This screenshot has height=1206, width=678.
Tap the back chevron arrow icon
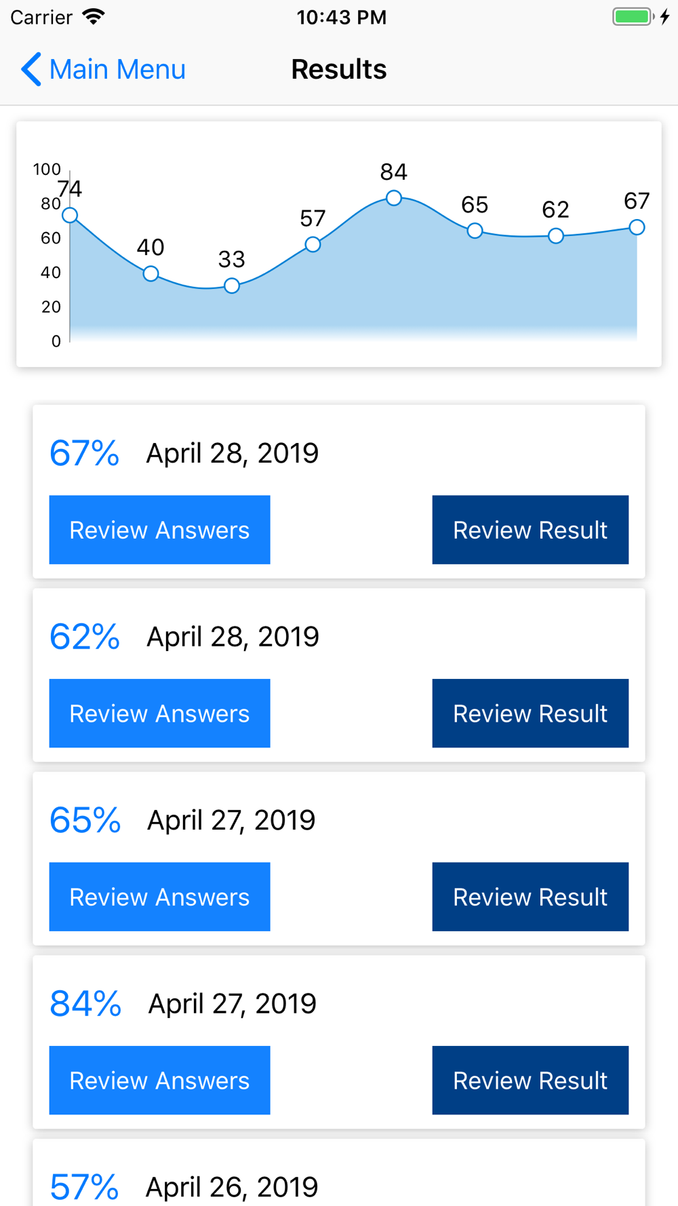pos(31,69)
